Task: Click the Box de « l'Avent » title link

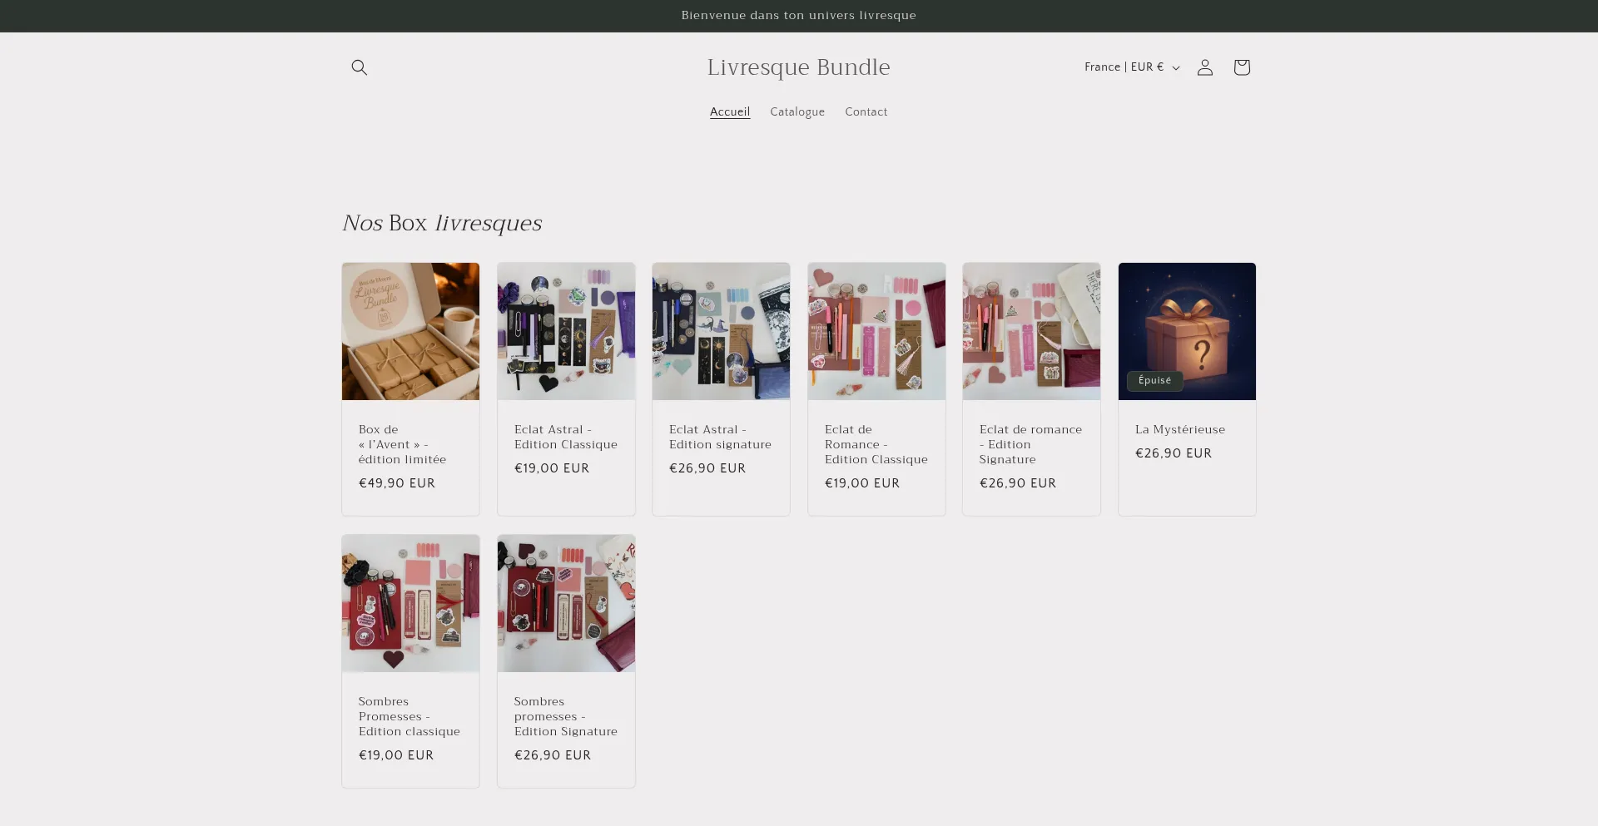Action: 402,444
